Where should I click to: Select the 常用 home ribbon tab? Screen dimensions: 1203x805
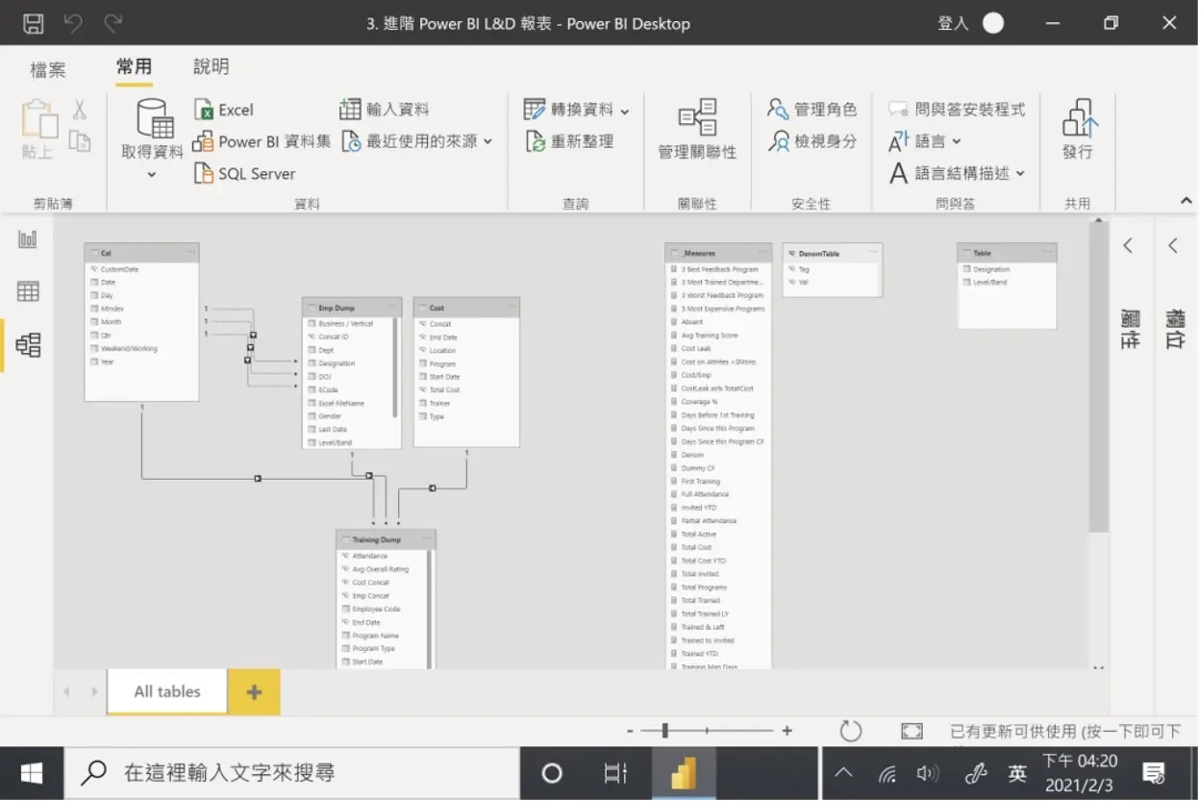134,67
